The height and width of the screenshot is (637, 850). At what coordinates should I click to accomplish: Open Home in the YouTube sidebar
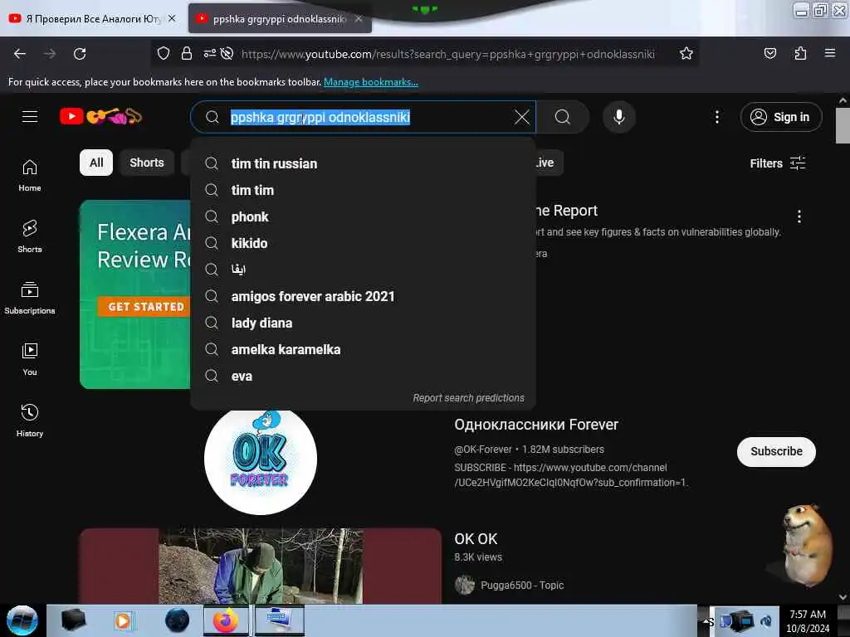pyautogui.click(x=30, y=176)
